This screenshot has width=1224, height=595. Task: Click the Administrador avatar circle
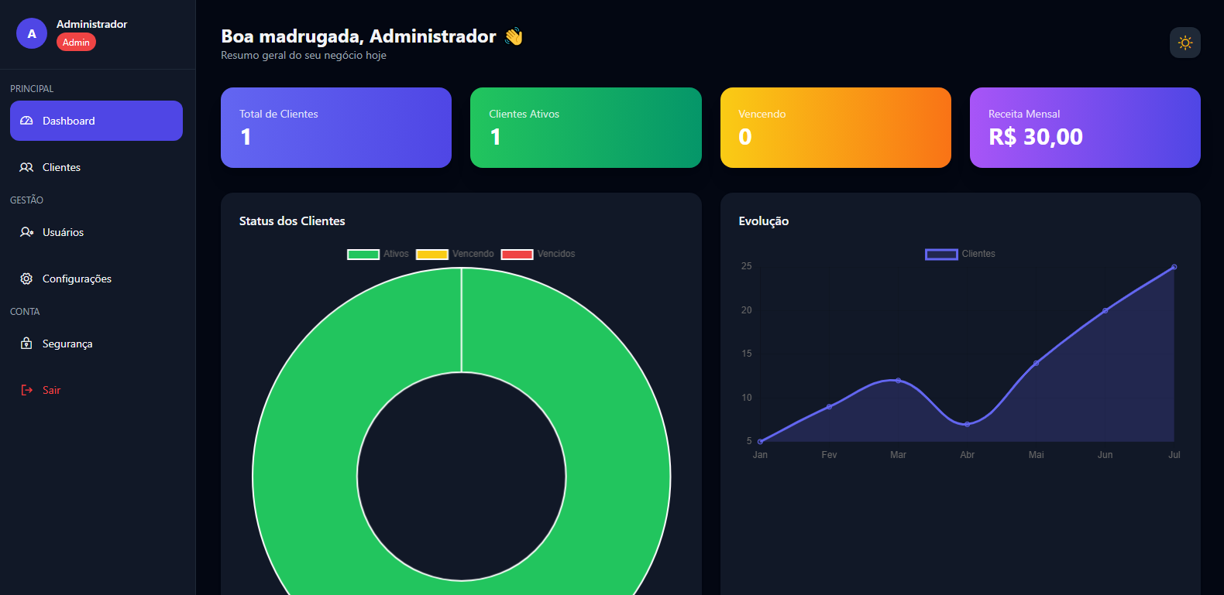coord(32,33)
